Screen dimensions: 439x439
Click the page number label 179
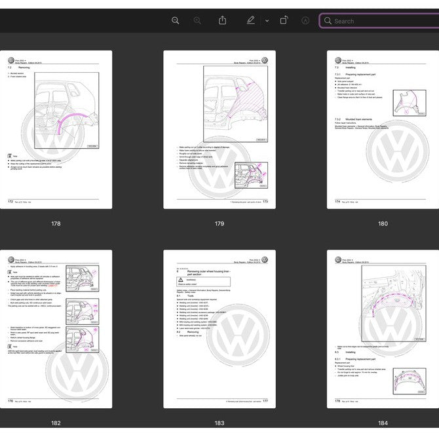coord(220,224)
